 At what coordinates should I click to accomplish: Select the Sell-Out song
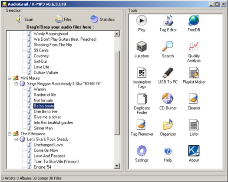coord(40,62)
